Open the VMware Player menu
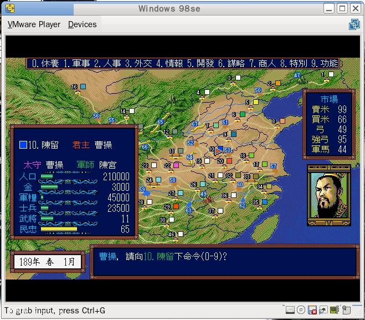Screen dimensions: 365x320 point(34,24)
